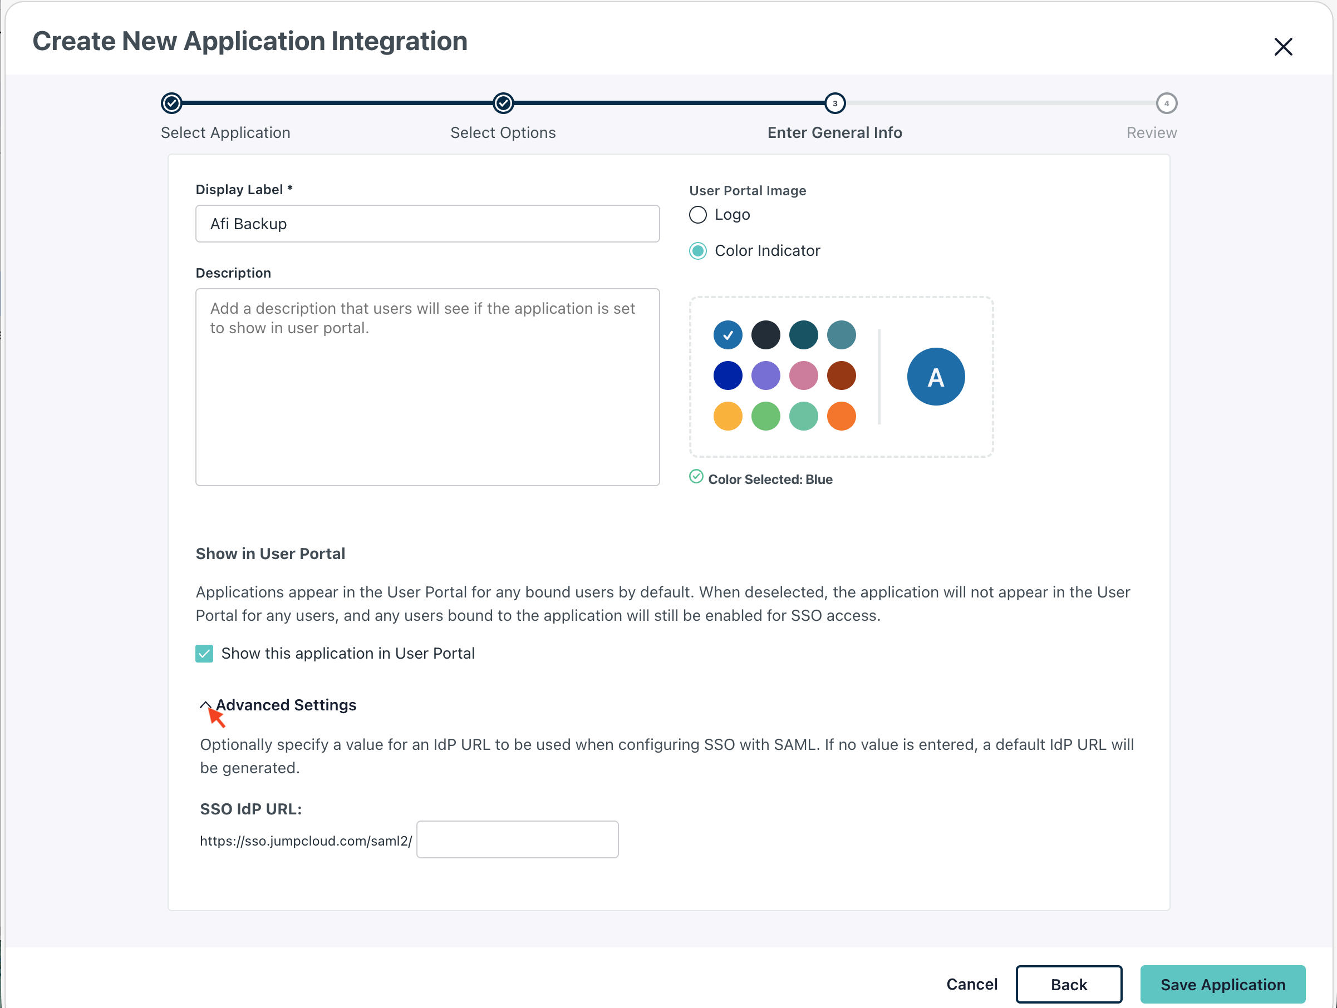Click the step 4 Review circle
Viewport: 1337px width, 1008px height.
pyautogui.click(x=1166, y=103)
